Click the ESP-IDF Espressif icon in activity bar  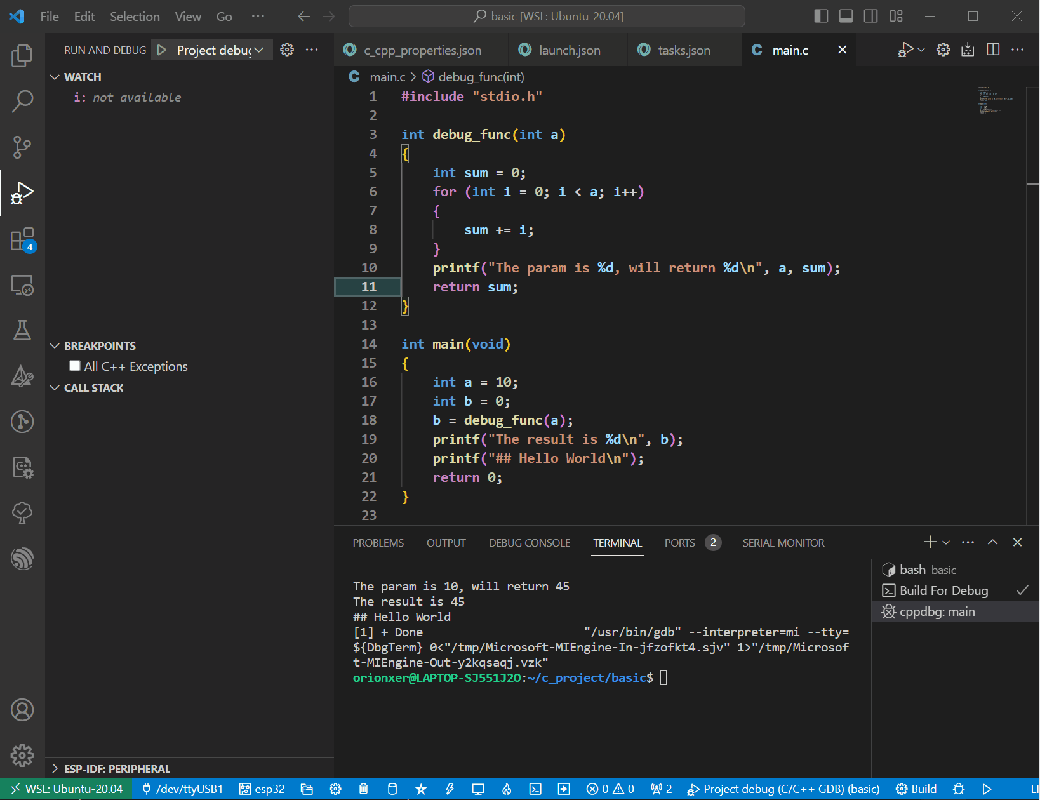(x=22, y=558)
